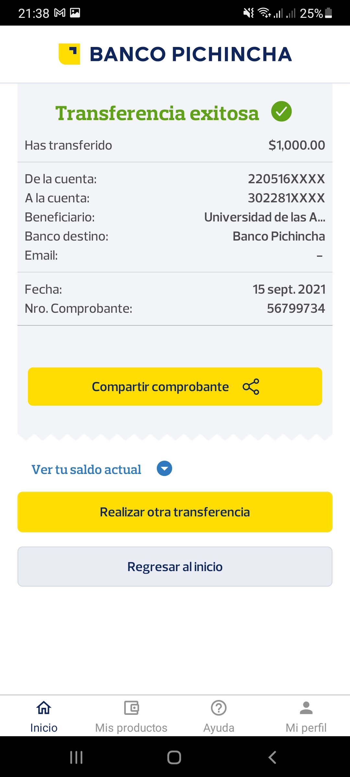Viewport: 350px width, 777px height.
Task: Open the Mis productos wallet icon
Action: (x=131, y=708)
